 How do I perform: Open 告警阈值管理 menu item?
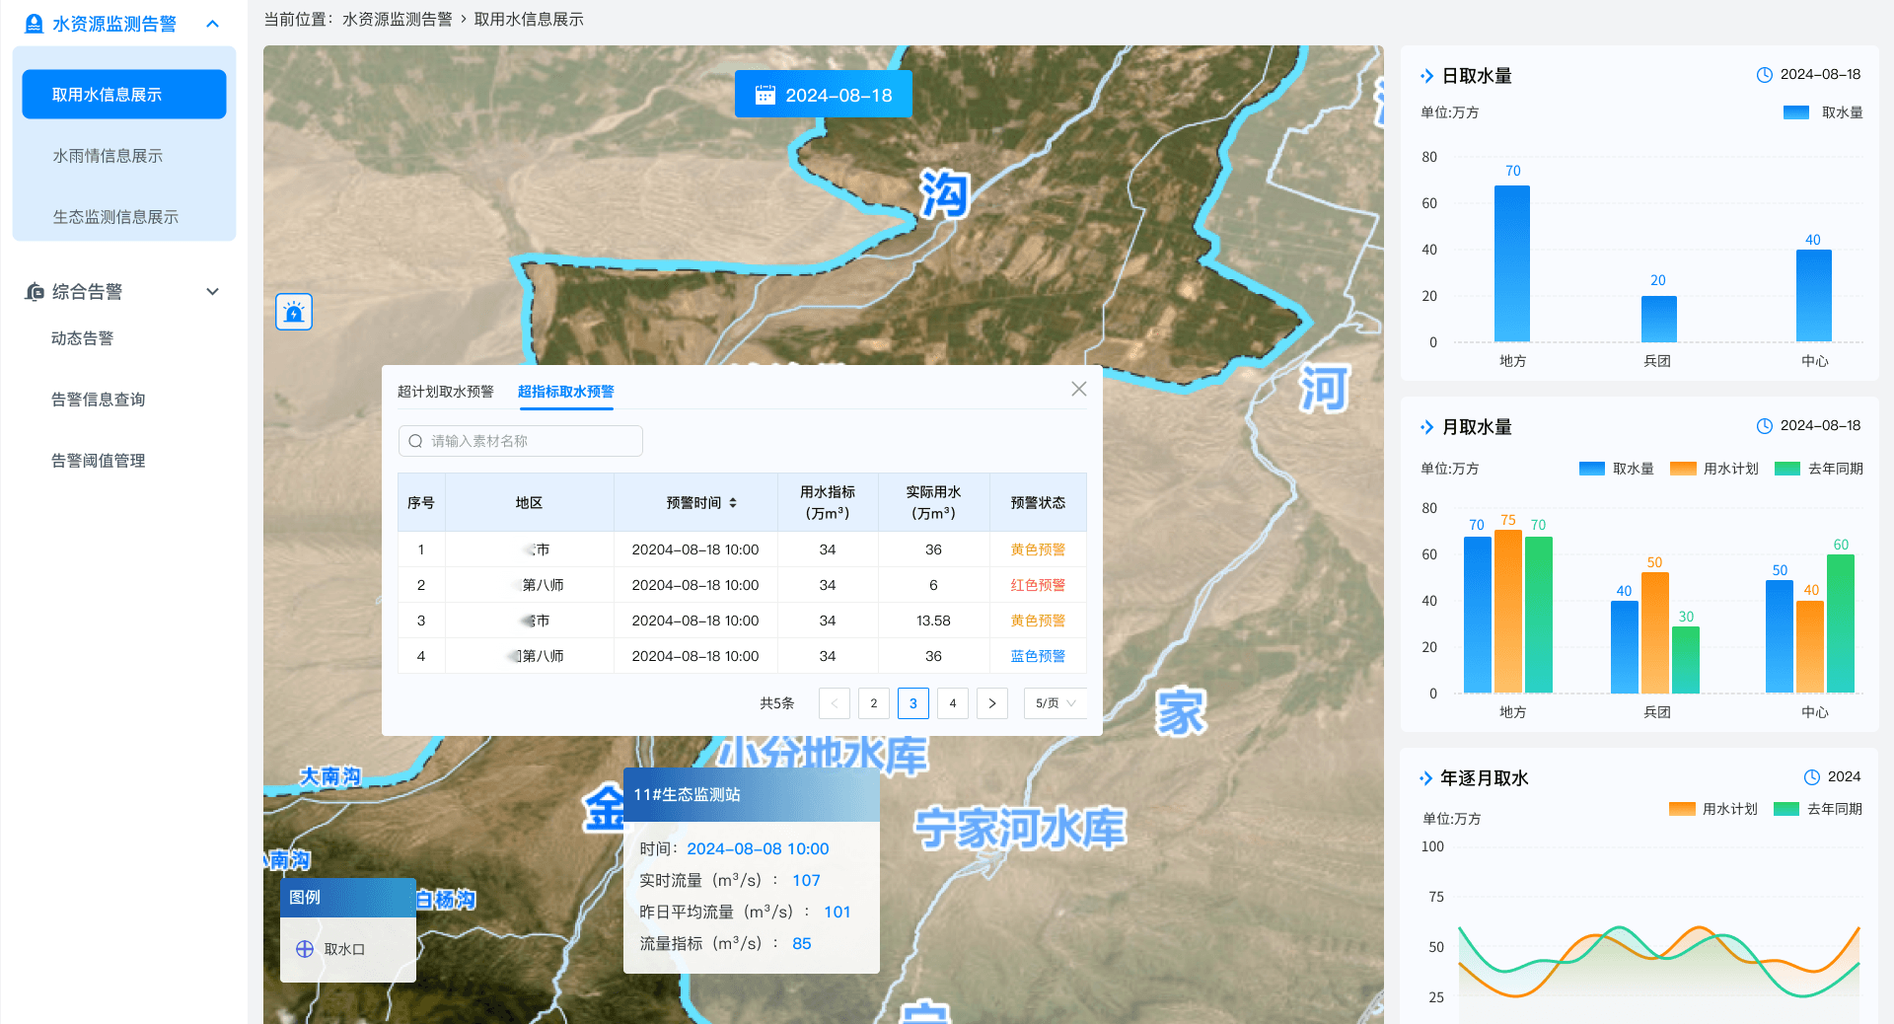[99, 461]
